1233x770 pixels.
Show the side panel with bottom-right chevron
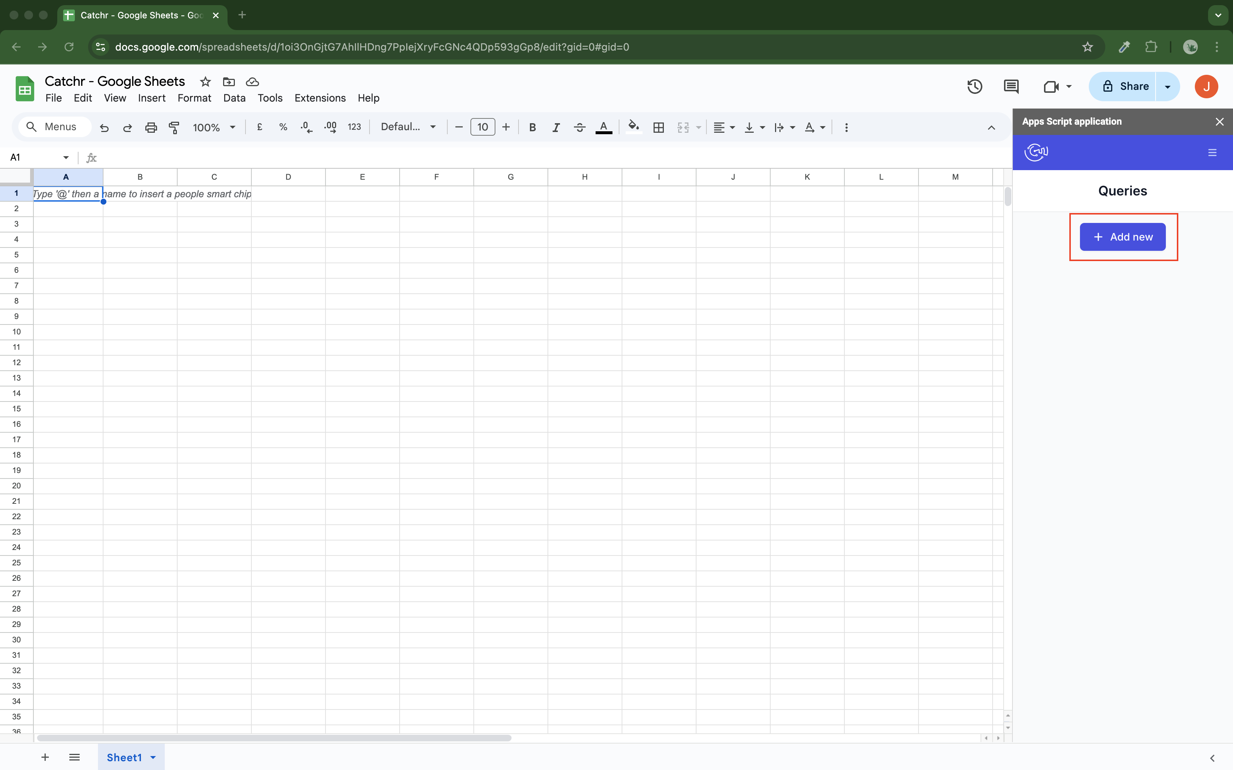coord(1212,758)
